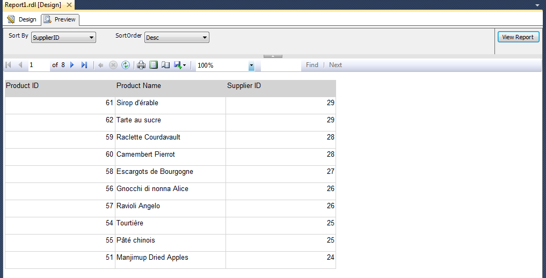546x278 pixels.
Task: Open the Sort By SupplierID dropdown
Action: click(63, 38)
